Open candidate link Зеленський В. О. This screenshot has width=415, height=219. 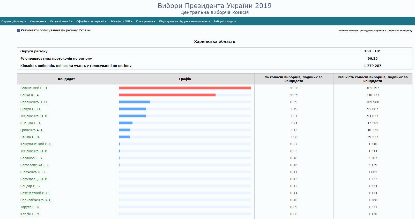coord(34,88)
